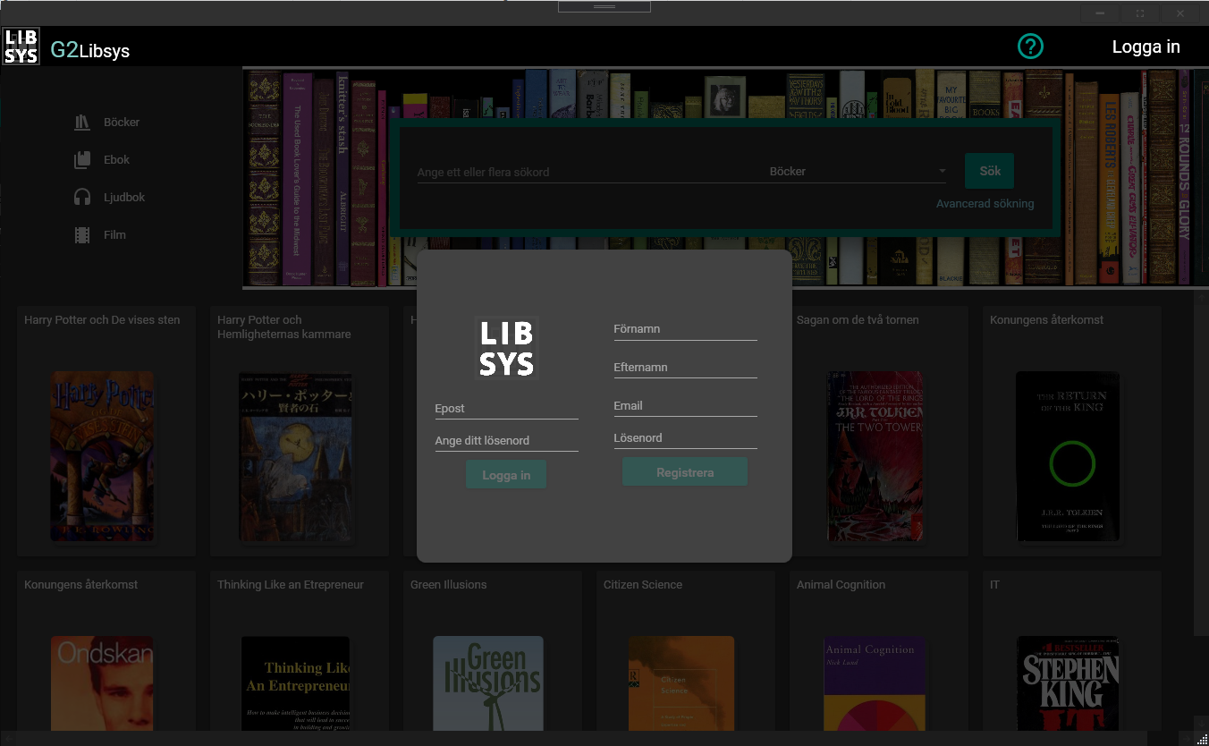Click the window drag handle at top

[x=604, y=6]
